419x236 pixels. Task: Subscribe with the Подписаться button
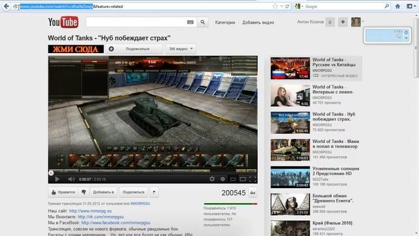tap(134, 49)
